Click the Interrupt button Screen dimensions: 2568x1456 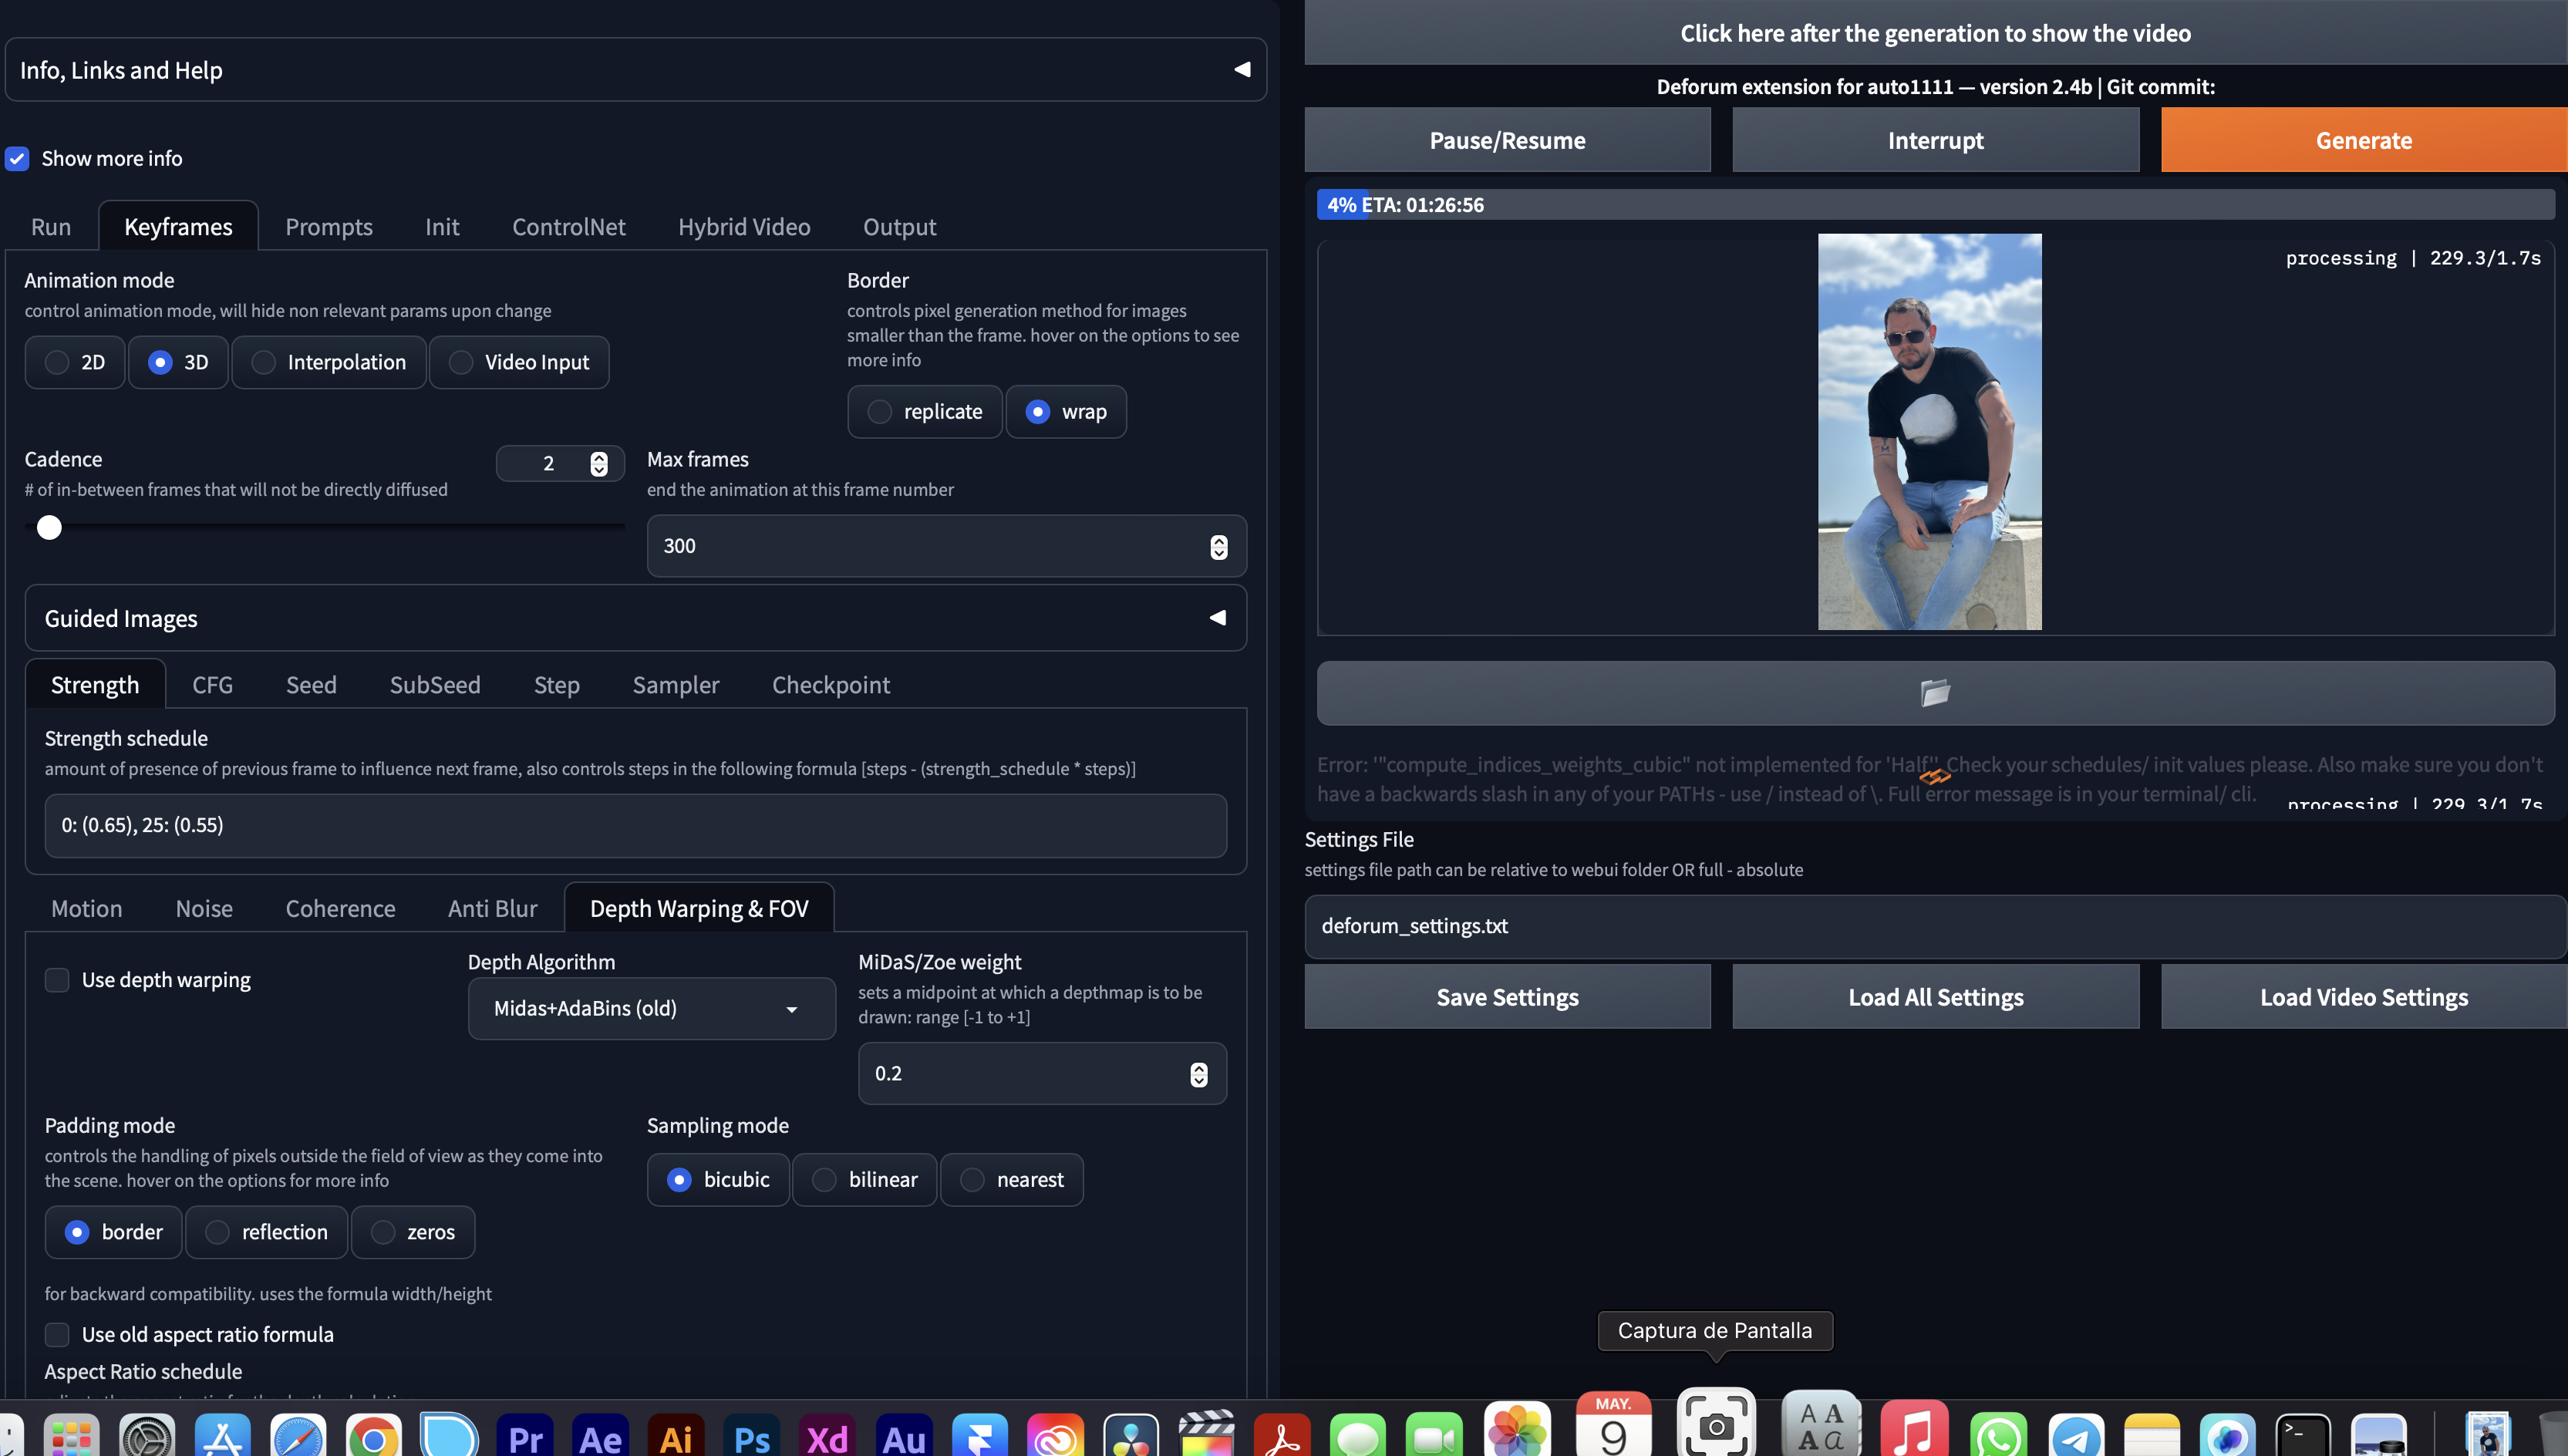1935,140
